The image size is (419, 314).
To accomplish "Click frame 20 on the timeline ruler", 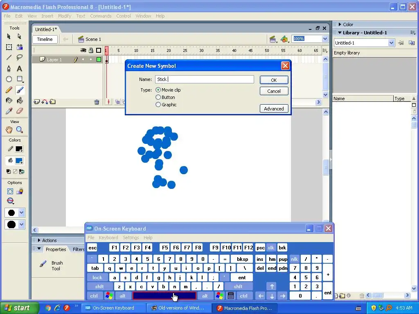I will pyautogui.click(x=169, y=50).
